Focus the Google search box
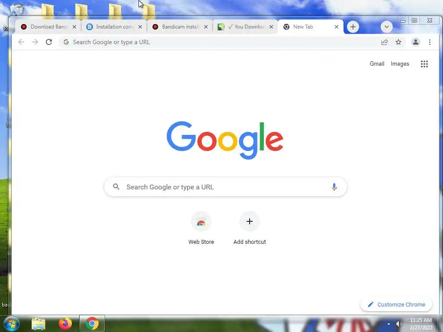Screen dimensions: 443x332 [225, 187]
